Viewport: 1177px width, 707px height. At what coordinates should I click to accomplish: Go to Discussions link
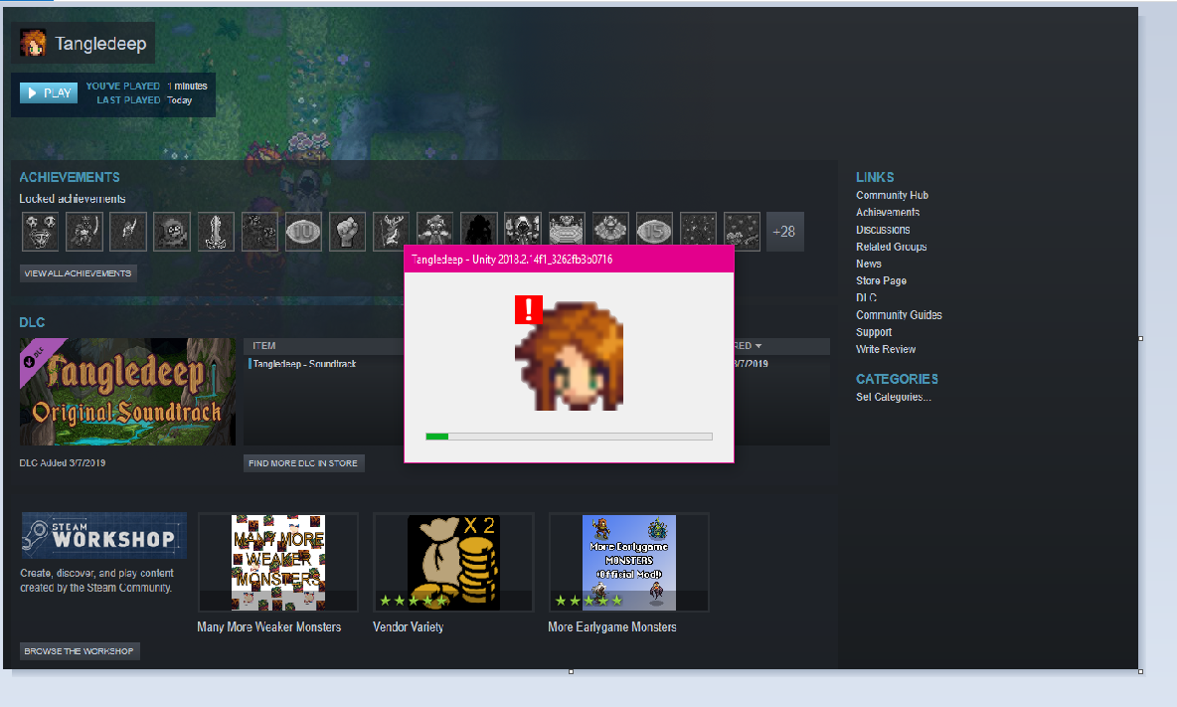coord(883,230)
